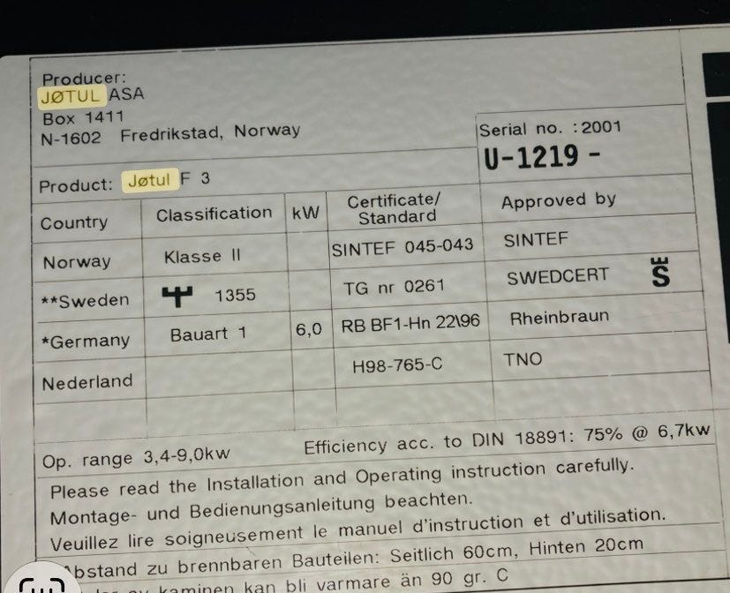
Task: Tap the Swedish approval symbol beside 1355
Action: 177,296
